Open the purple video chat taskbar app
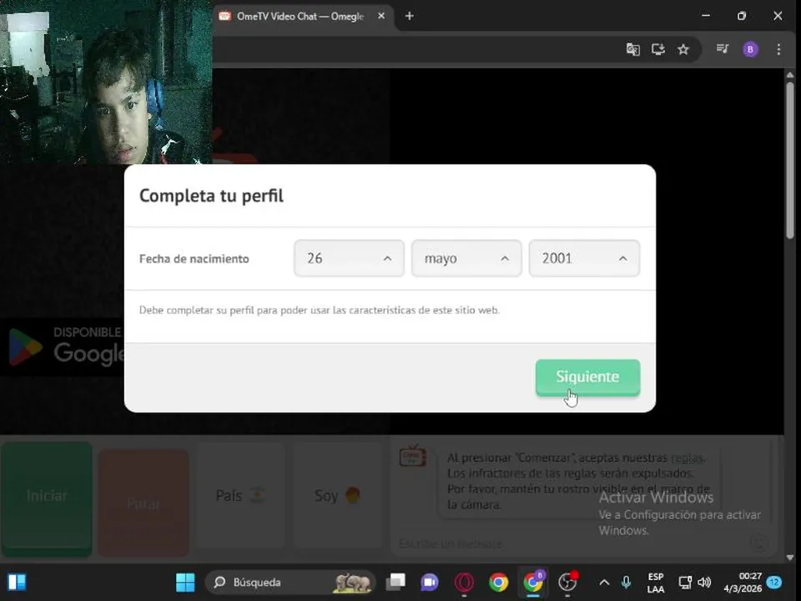Screen dimensions: 801x601 pyautogui.click(x=430, y=582)
